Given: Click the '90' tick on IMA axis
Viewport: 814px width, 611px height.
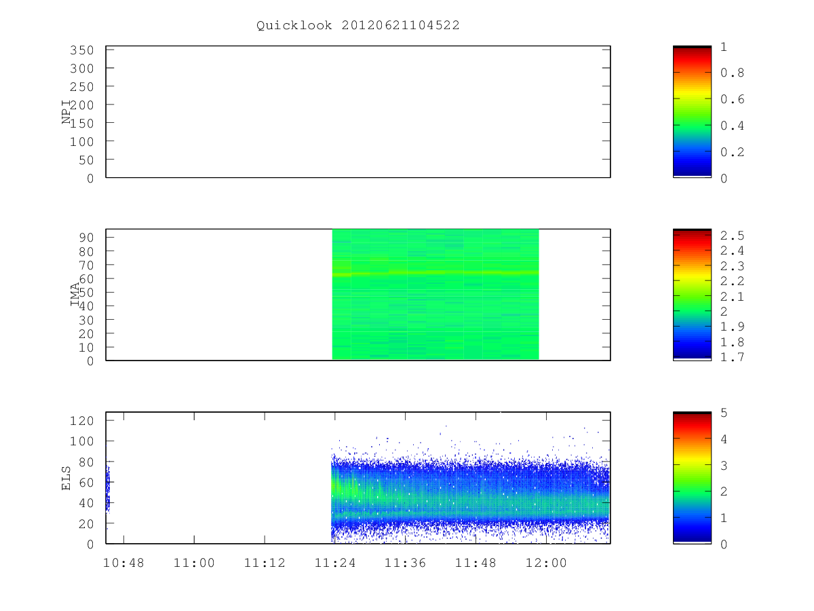Looking at the screenshot, I should [85, 237].
